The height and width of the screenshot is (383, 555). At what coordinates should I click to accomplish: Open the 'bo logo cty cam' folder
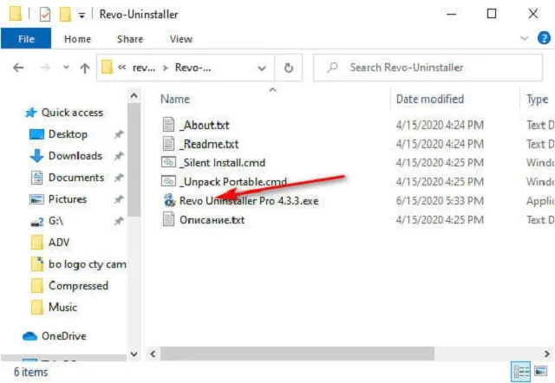click(87, 263)
